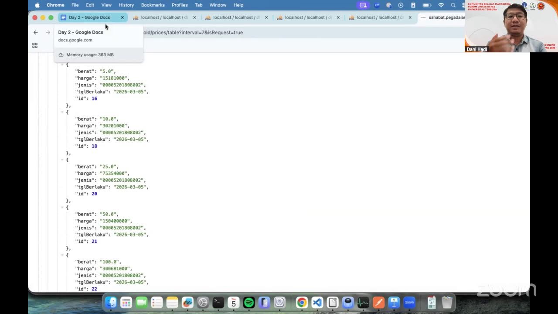This screenshot has width=558, height=314.
Task: Open the Window menu
Action: click(218, 5)
